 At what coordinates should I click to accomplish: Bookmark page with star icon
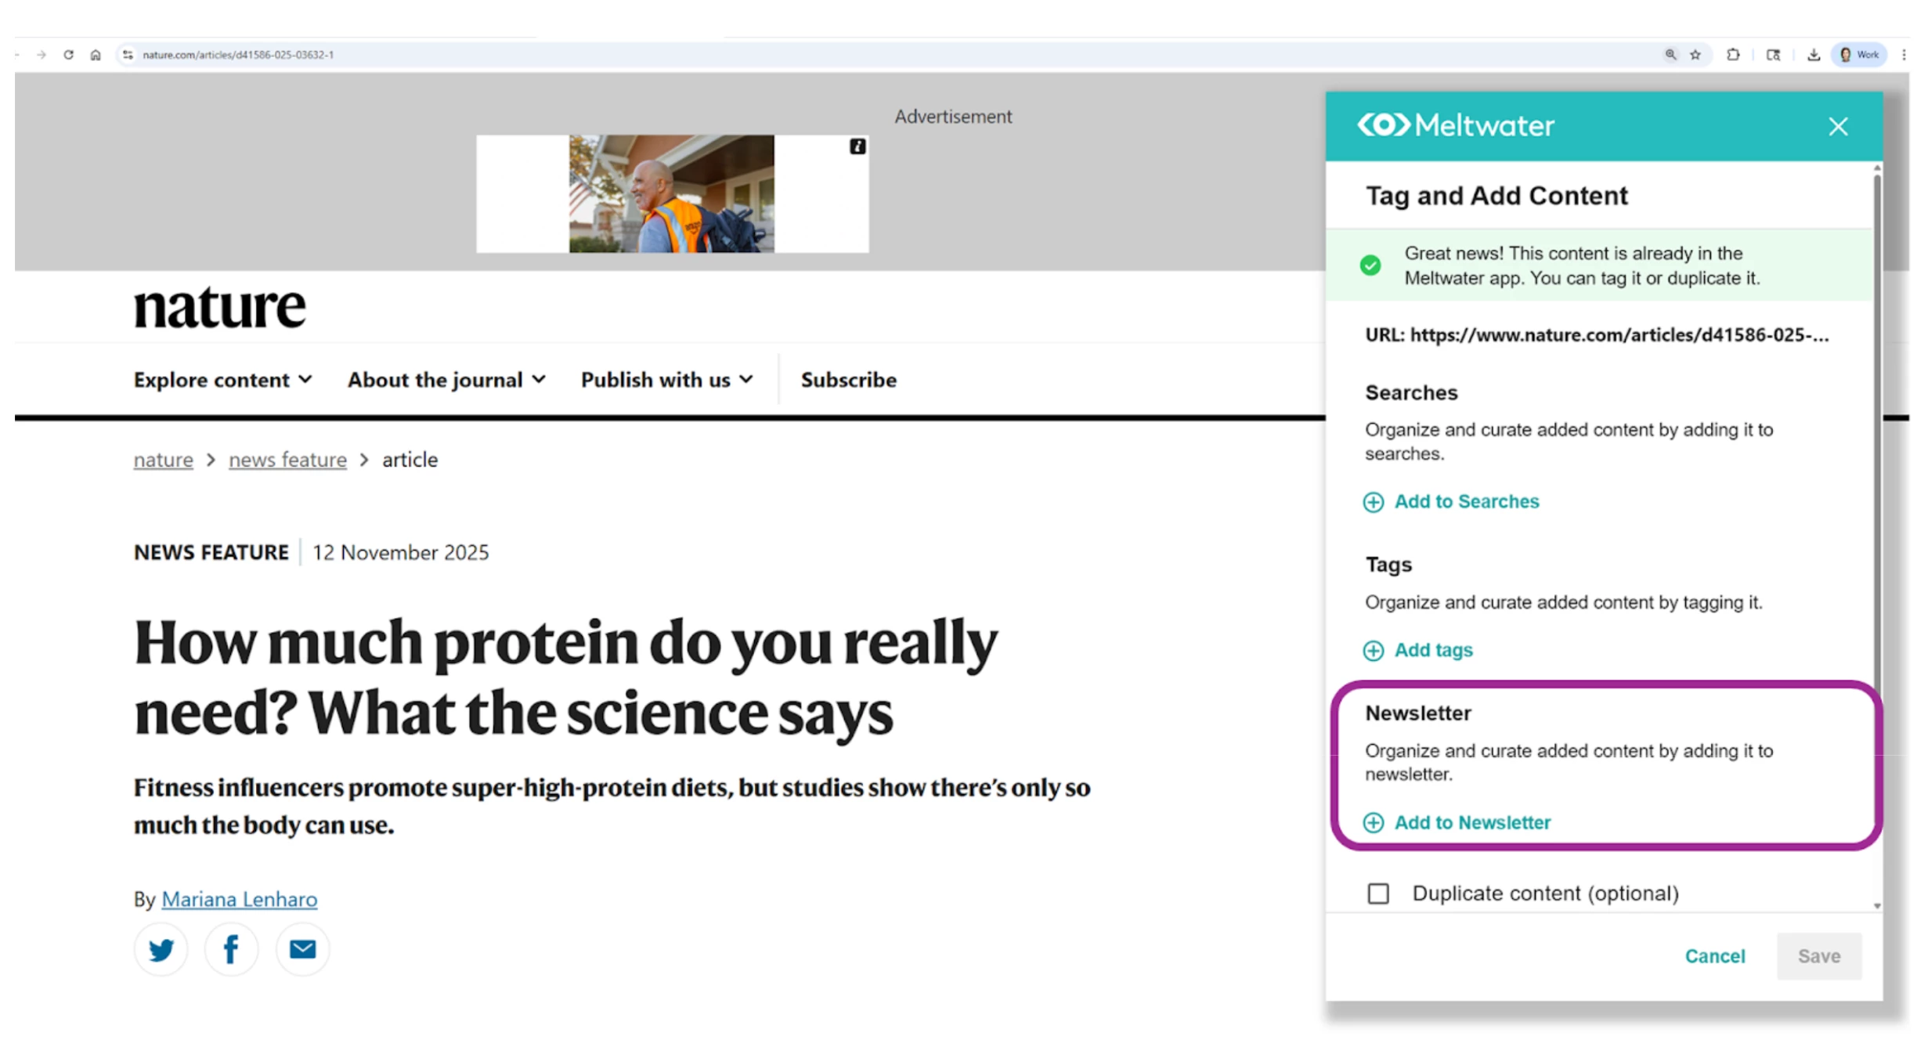point(1695,55)
